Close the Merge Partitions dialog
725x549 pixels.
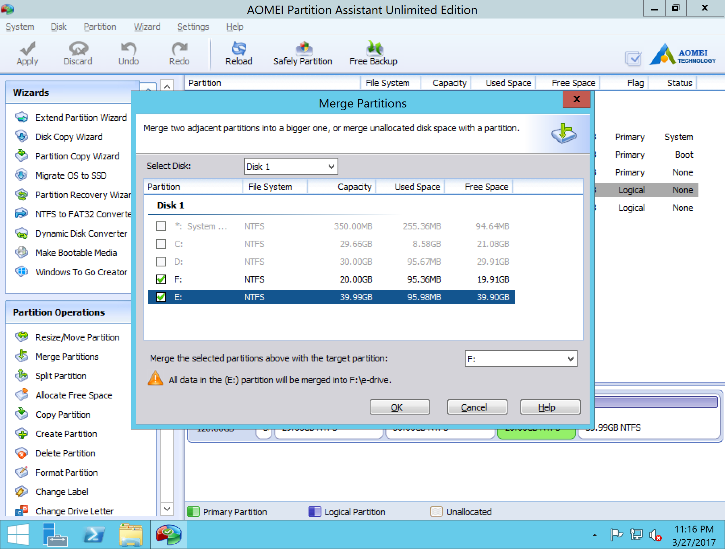point(576,99)
